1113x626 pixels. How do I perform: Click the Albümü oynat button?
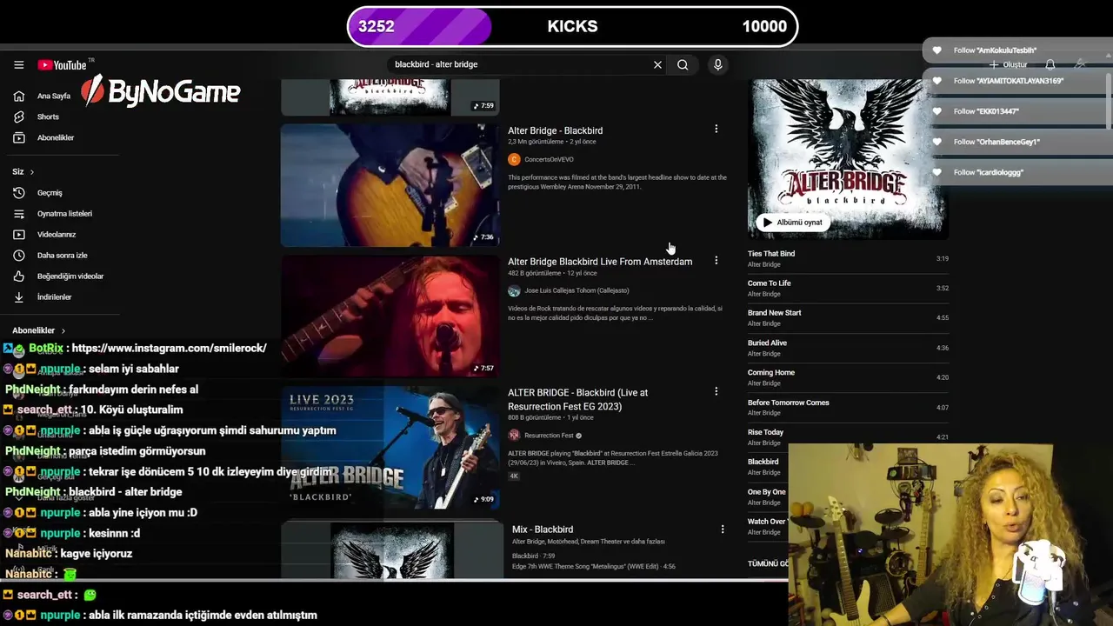coord(792,223)
